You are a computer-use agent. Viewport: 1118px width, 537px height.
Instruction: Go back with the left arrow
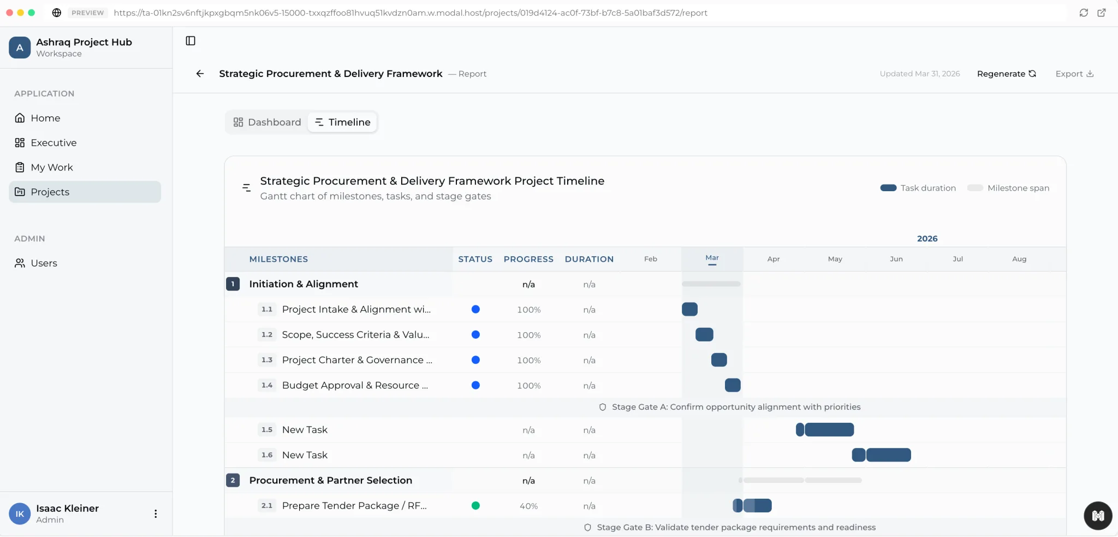tap(200, 74)
